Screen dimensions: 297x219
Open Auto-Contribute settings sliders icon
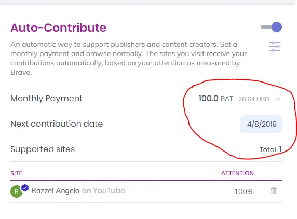275,47
